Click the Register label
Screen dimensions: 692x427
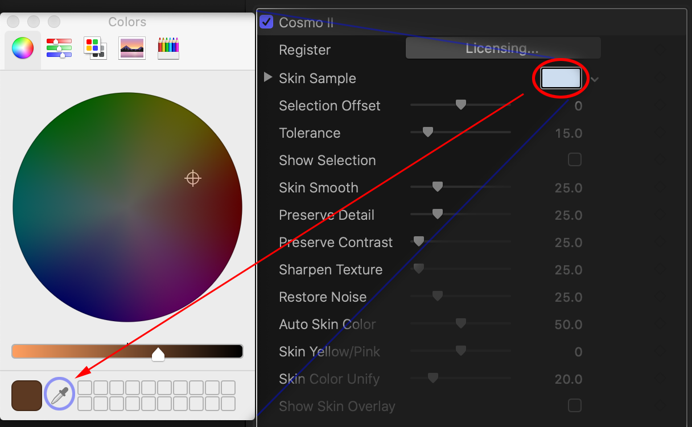(304, 50)
